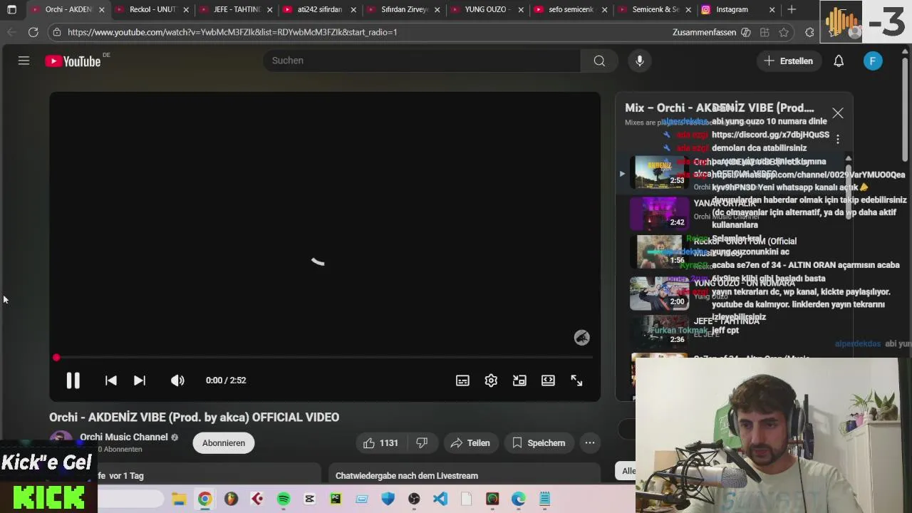Open more actions below the video

pyautogui.click(x=590, y=443)
